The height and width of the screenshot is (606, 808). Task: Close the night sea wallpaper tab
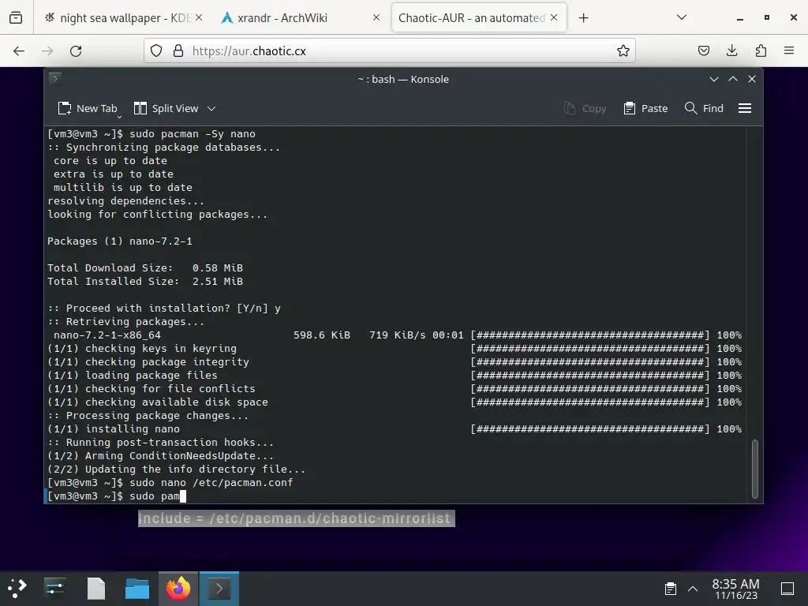[199, 18]
